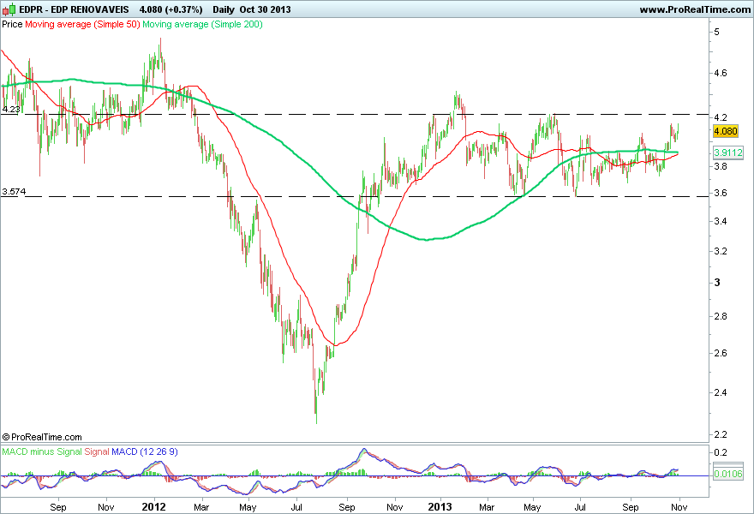Click the 2013 year label on the time axis

[x=440, y=507]
